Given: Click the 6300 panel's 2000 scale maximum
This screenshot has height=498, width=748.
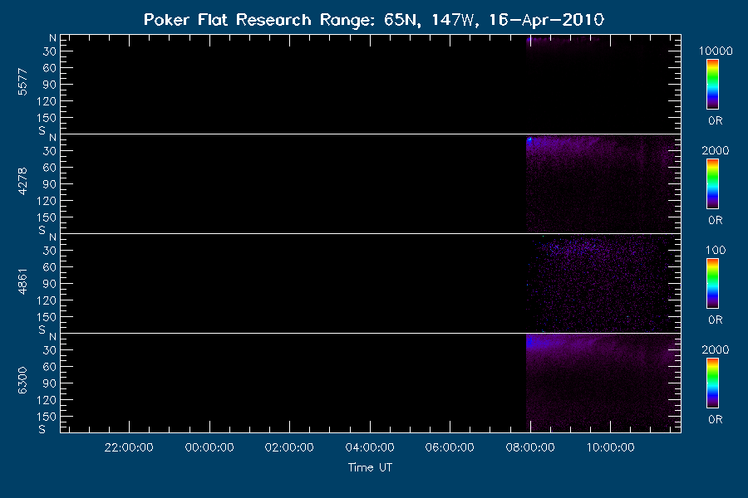Looking at the screenshot, I should (716, 349).
